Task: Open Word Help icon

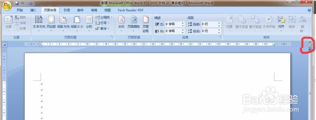Action: [309, 10]
